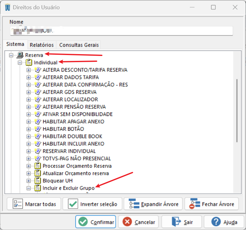Click the Nome input field

click(121, 31)
